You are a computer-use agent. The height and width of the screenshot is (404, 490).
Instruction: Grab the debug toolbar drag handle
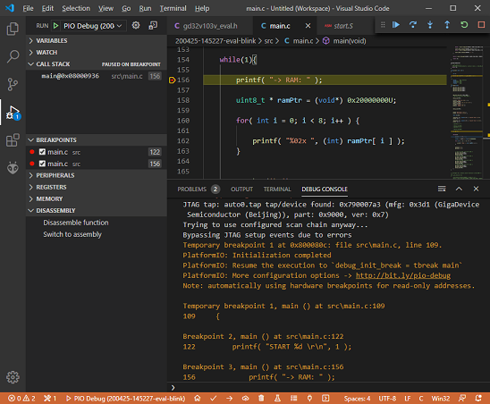(383, 25)
